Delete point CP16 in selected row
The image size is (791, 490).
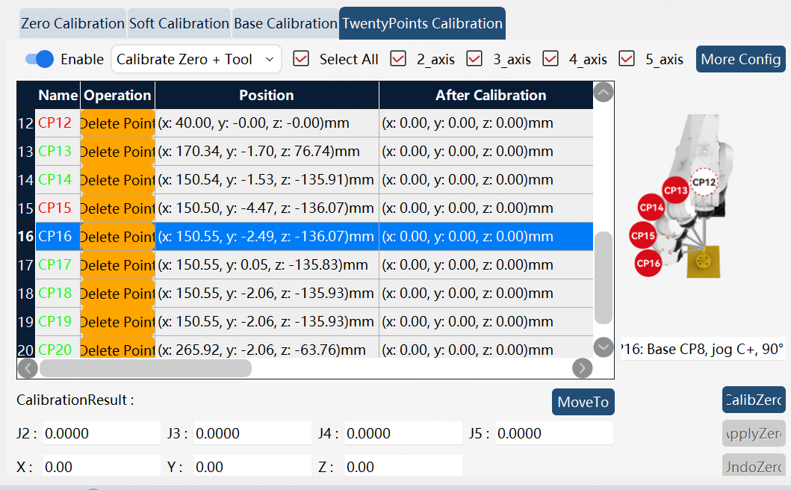click(x=117, y=236)
